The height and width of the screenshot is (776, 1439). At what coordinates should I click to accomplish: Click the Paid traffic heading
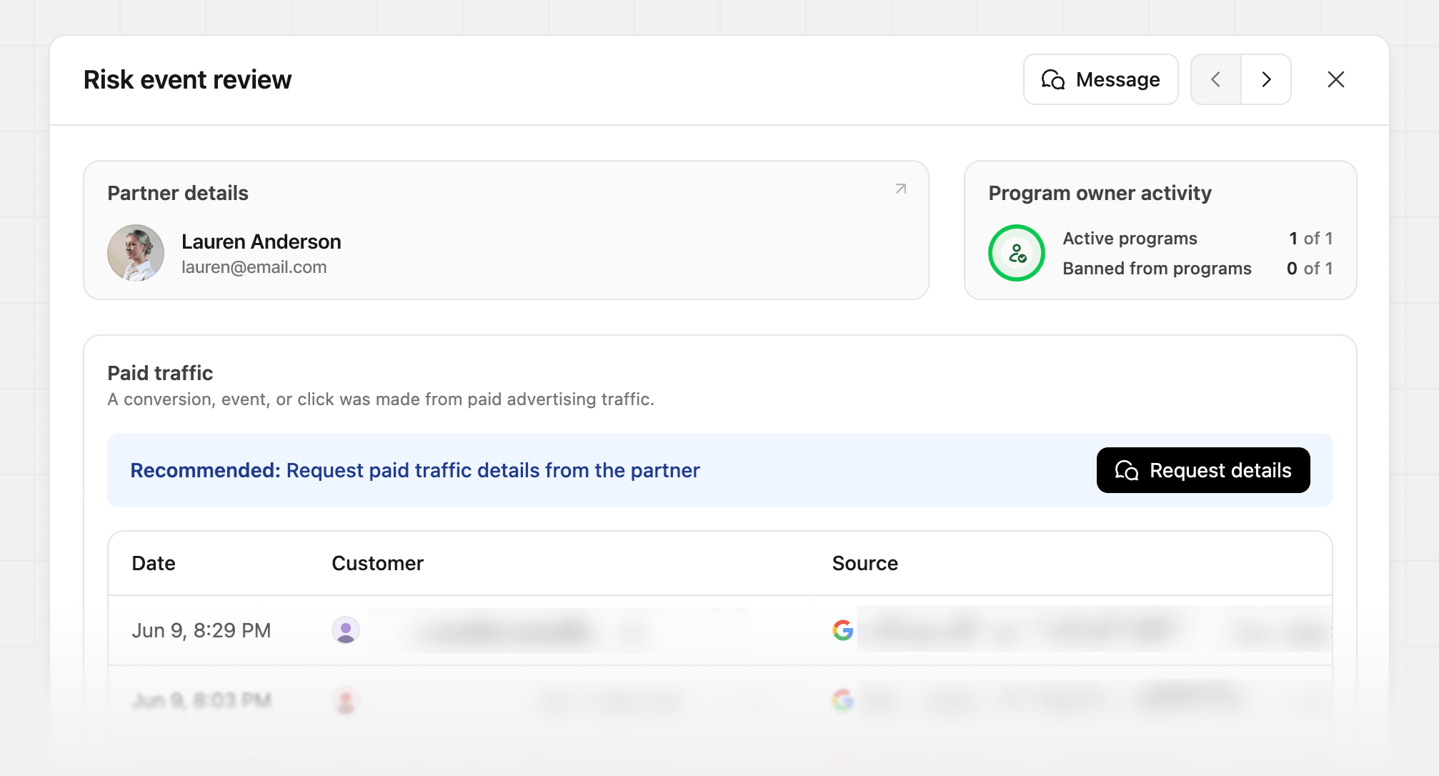pos(160,373)
